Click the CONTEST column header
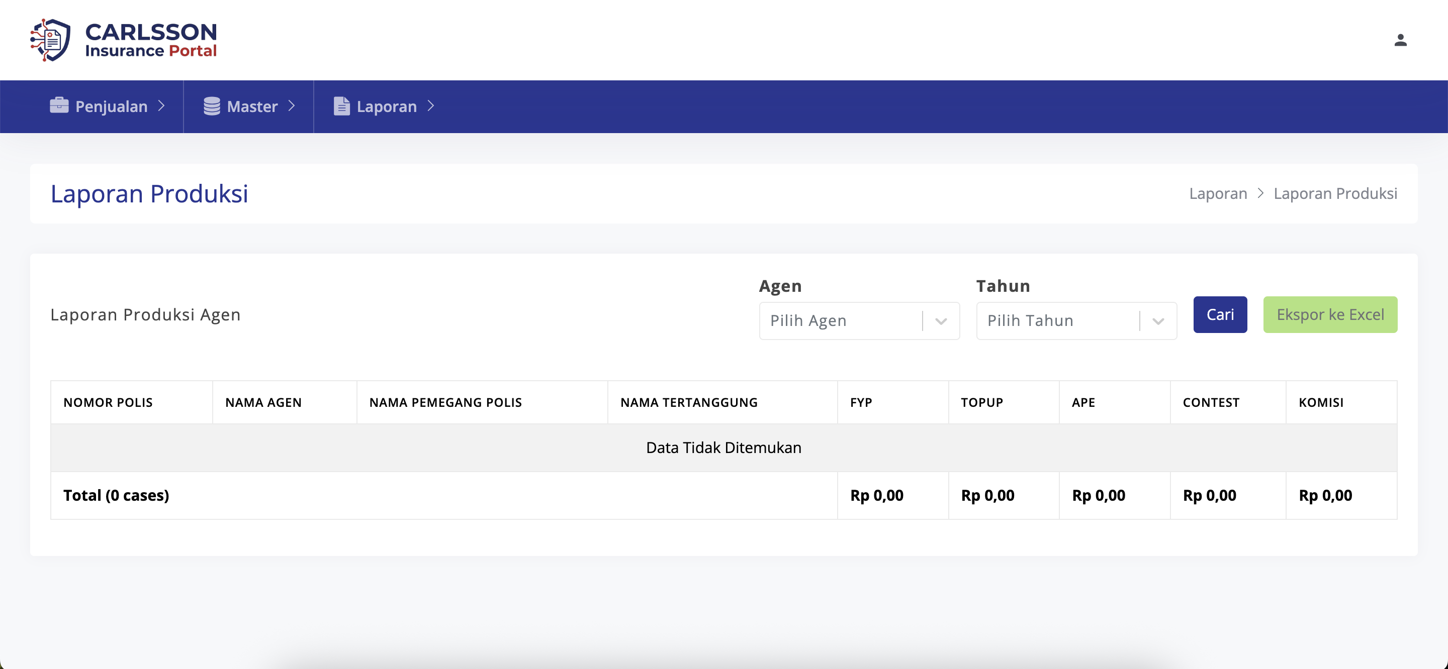 1228,402
